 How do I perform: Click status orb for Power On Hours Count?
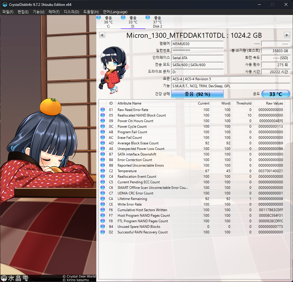[x=103, y=121]
